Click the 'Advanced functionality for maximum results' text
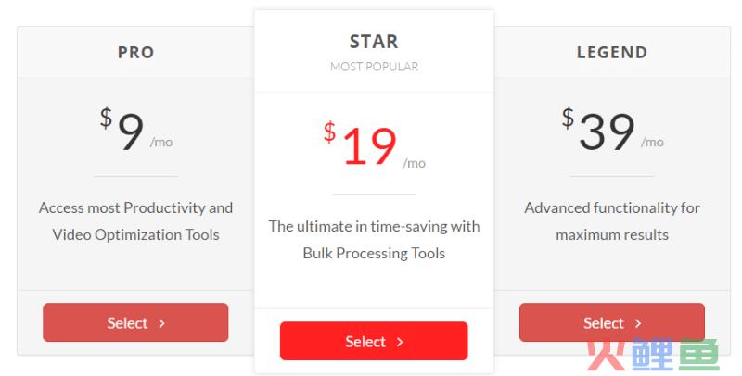Image resolution: width=742 pixels, height=376 pixels. pyautogui.click(x=612, y=221)
